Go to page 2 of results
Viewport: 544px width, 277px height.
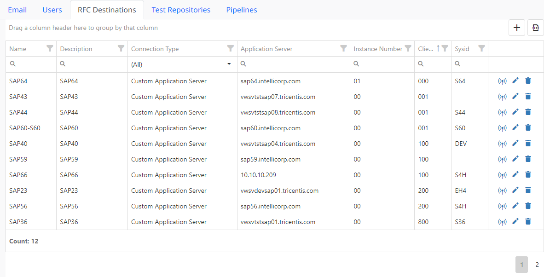[x=537, y=265]
